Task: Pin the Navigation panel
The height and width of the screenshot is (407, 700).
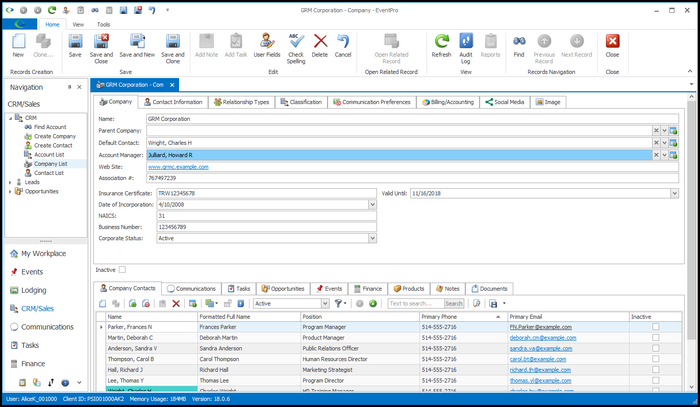Action: pyautogui.click(x=70, y=87)
